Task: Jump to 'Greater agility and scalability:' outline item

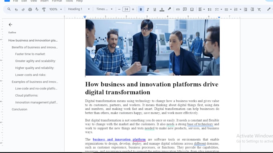Action: [35, 61]
